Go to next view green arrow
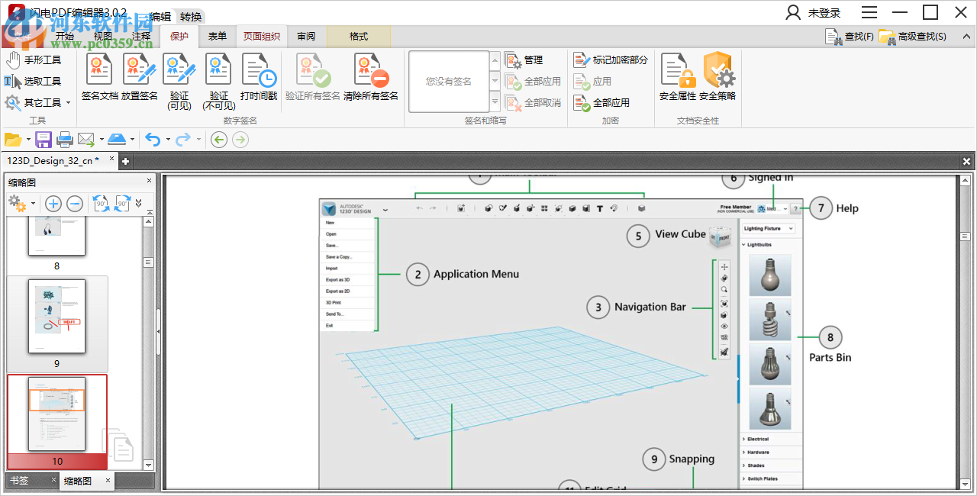977x496 pixels. [240, 139]
